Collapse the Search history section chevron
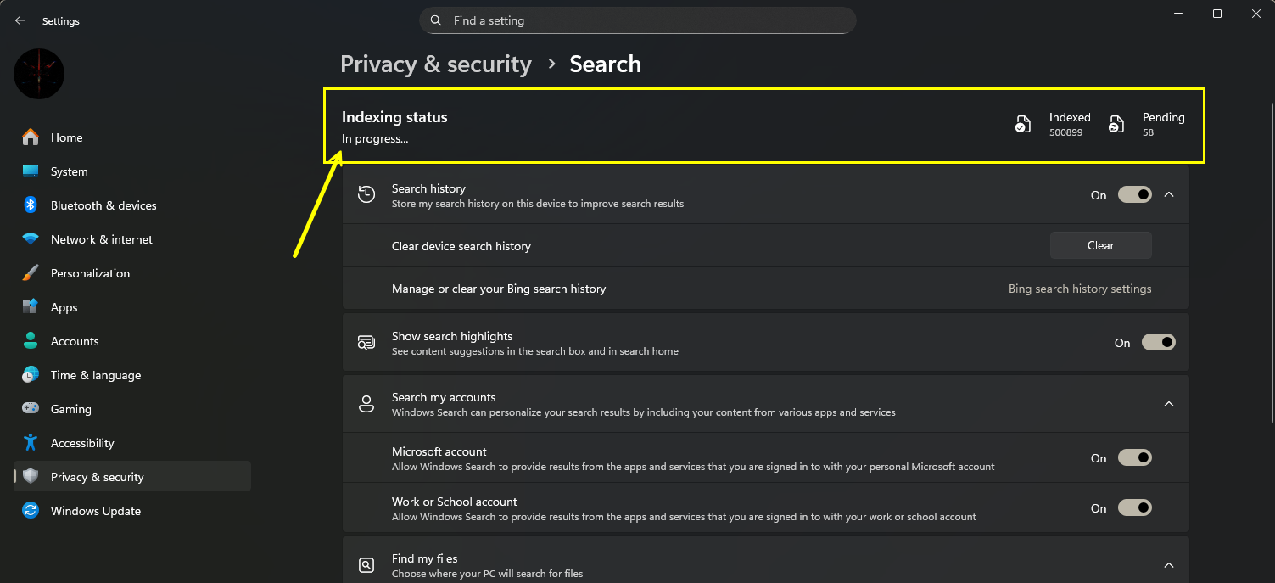 pos(1169,195)
